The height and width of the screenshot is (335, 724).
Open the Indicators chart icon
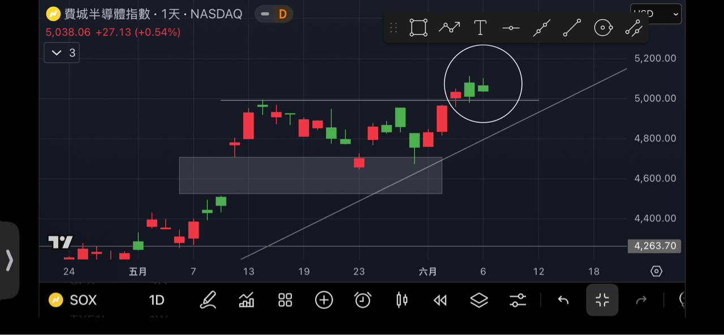(247, 300)
